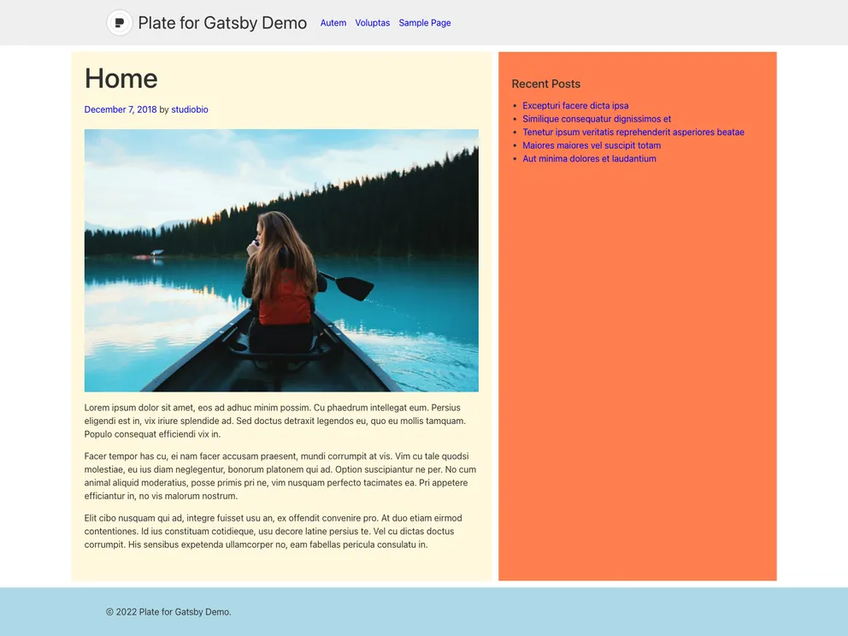Select the first Lorem ipsum paragraph
This screenshot has width=848, height=636.
[x=274, y=421]
